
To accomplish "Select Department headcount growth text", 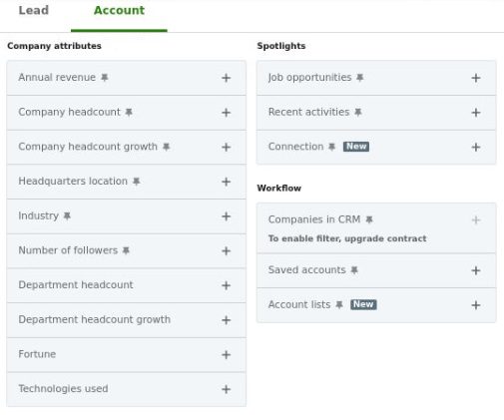I will [95, 319].
